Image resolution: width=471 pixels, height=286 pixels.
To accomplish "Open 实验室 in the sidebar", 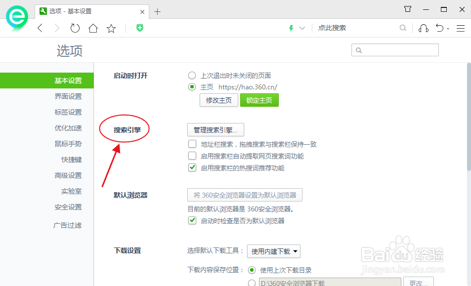I will coord(72,191).
